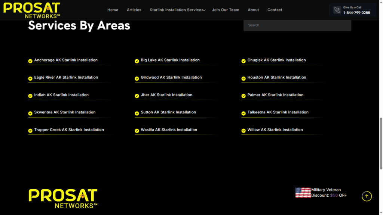Click the checkmark icon beside Indian AK
The height and width of the screenshot is (215, 383).
pos(30,96)
